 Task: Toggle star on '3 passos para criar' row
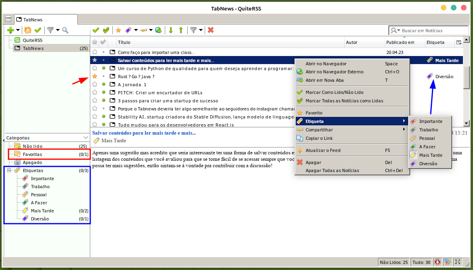tap(95, 100)
